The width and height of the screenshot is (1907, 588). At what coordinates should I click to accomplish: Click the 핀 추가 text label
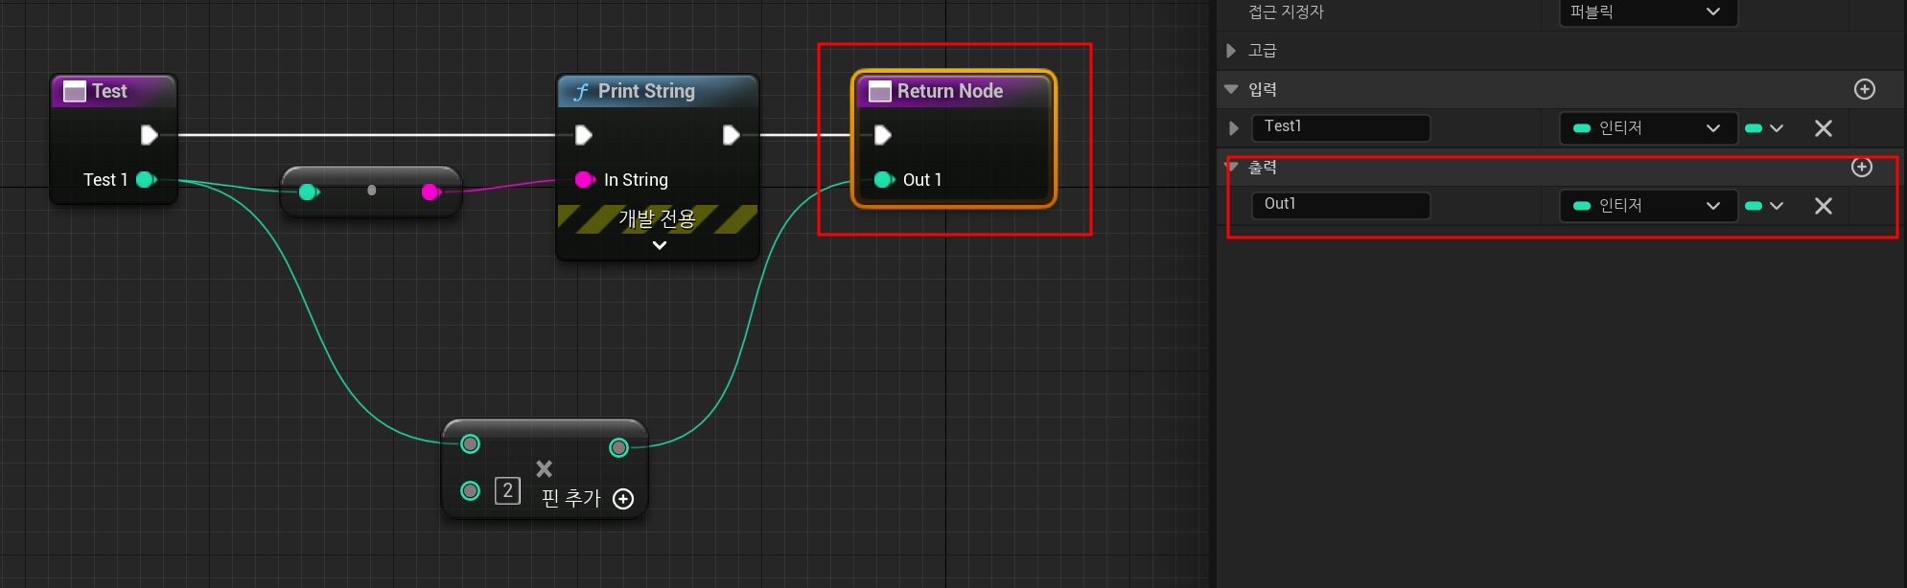pyautogui.click(x=570, y=498)
